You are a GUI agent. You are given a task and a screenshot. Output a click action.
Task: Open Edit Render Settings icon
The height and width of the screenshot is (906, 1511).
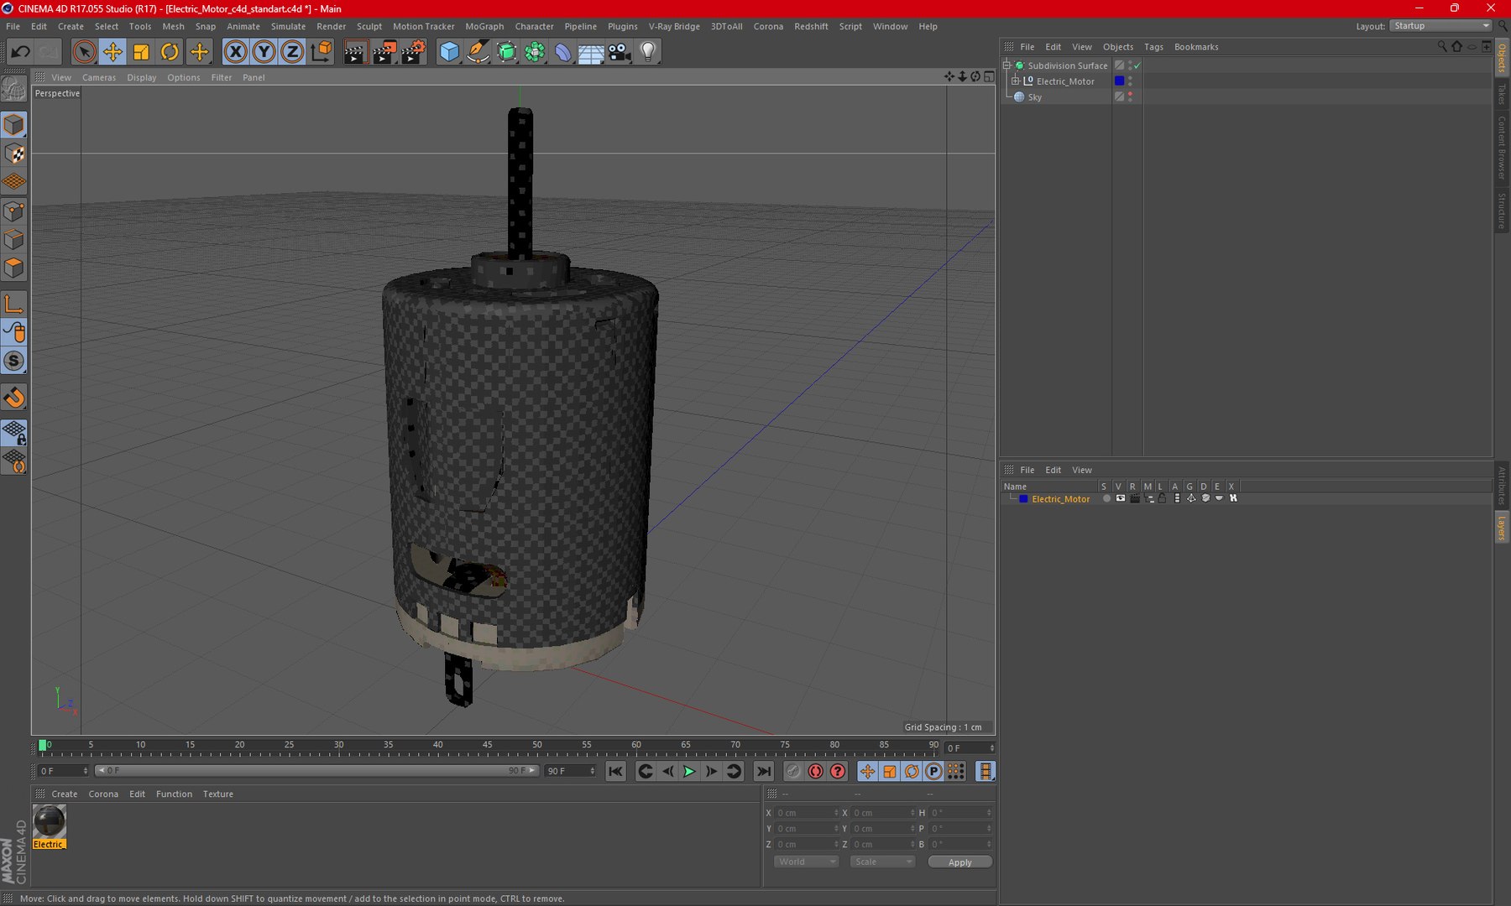[x=413, y=52]
